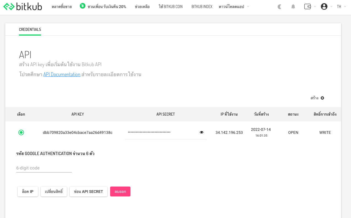
Task: Open the TH language dropdown
Action: tap(341, 7)
